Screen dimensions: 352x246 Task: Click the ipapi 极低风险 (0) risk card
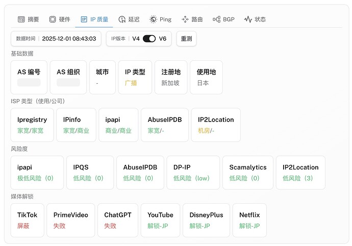37,173
